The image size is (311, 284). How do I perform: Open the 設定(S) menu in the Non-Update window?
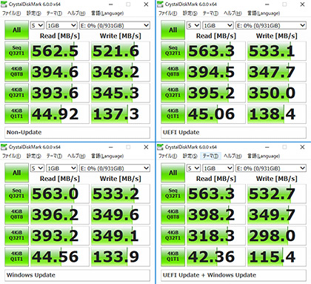click(34, 13)
